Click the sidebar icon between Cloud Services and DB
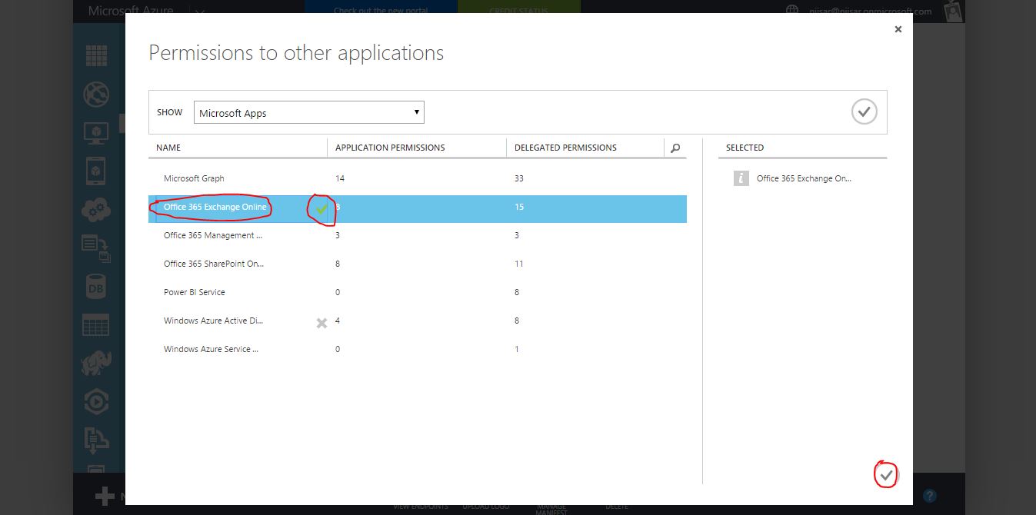Image resolution: width=1036 pixels, height=515 pixels. [x=96, y=248]
